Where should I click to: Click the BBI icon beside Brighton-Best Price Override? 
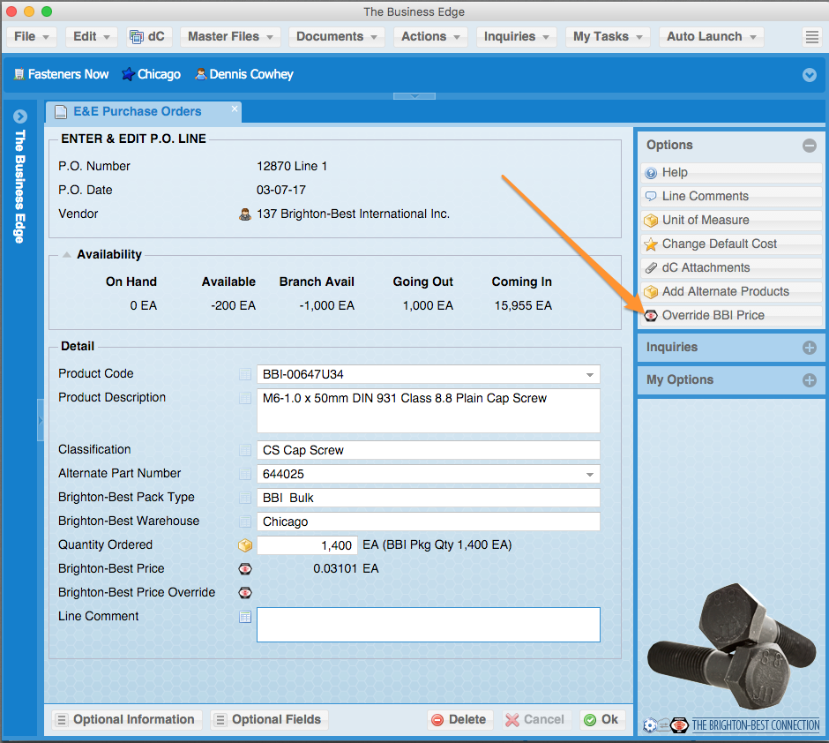pos(245,593)
